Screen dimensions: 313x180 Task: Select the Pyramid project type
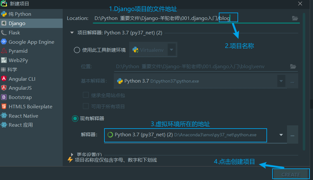click(x=31, y=51)
